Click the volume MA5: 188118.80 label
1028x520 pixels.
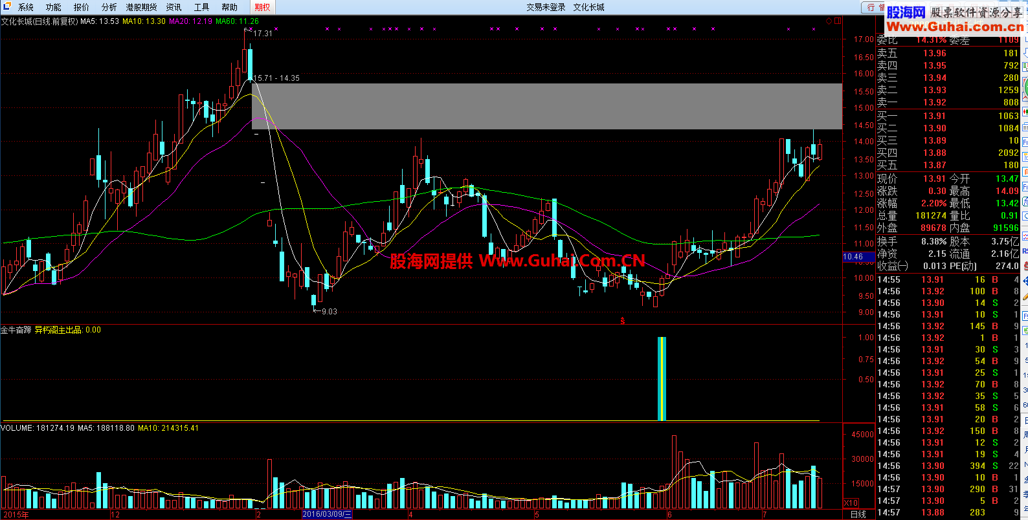106,428
